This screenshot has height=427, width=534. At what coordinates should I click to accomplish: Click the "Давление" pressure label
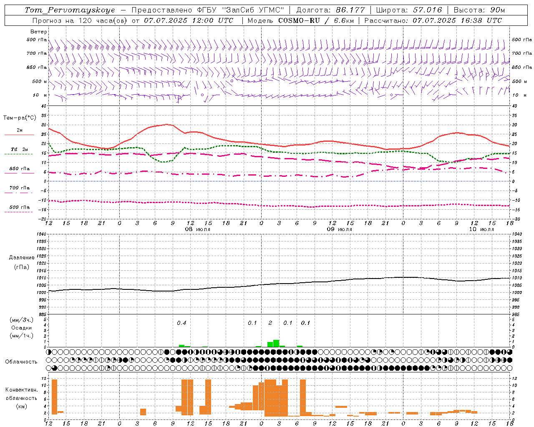pyautogui.click(x=22, y=258)
